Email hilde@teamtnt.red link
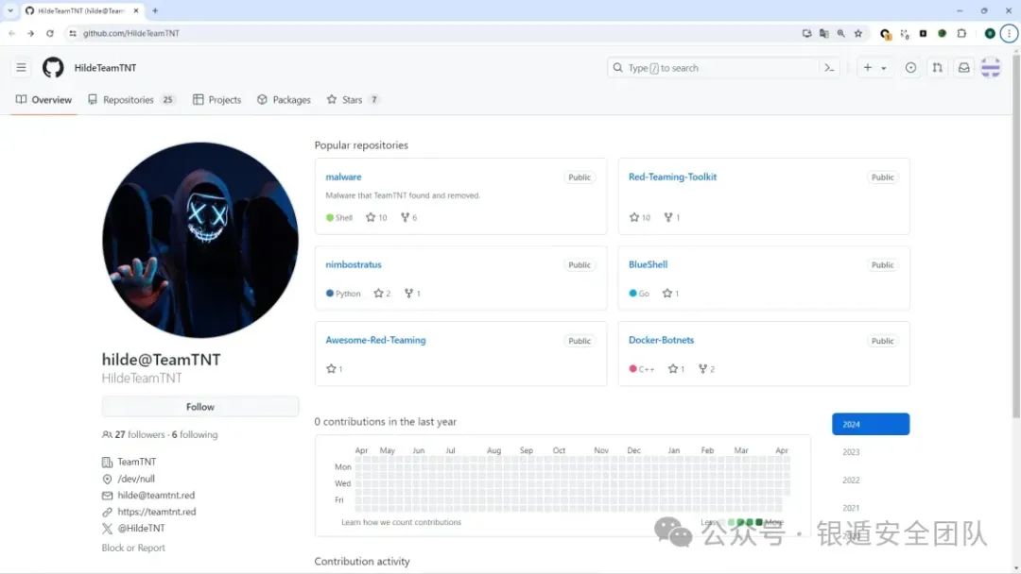This screenshot has height=574, width=1021. tap(156, 496)
